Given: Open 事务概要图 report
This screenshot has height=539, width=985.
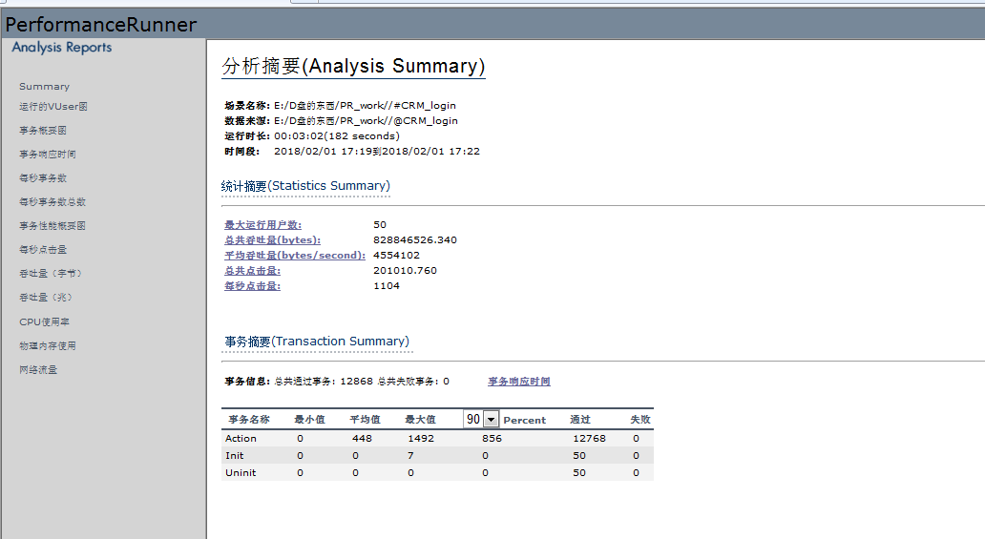Looking at the screenshot, I should [43, 131].
